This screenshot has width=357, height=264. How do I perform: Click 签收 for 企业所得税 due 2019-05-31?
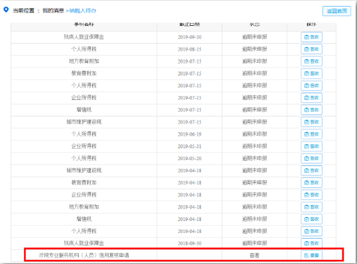(311, 146)
